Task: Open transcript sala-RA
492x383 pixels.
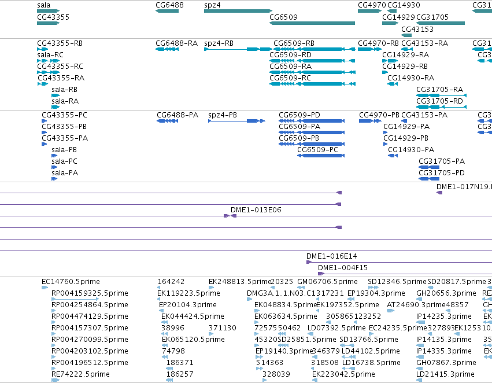Action: pyautogui.click(x=56, y=107)
